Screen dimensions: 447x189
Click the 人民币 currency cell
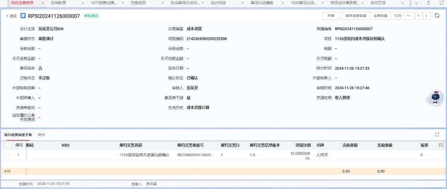click(322, 155)
